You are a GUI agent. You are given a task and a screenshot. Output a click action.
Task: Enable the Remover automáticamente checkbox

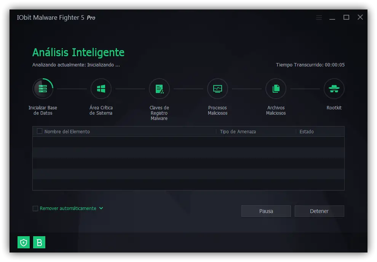point(35,208)
